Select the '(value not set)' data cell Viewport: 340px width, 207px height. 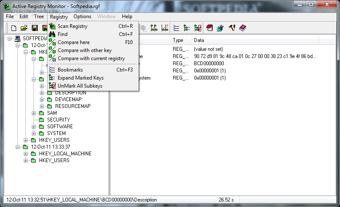click(x=208, y=49)
